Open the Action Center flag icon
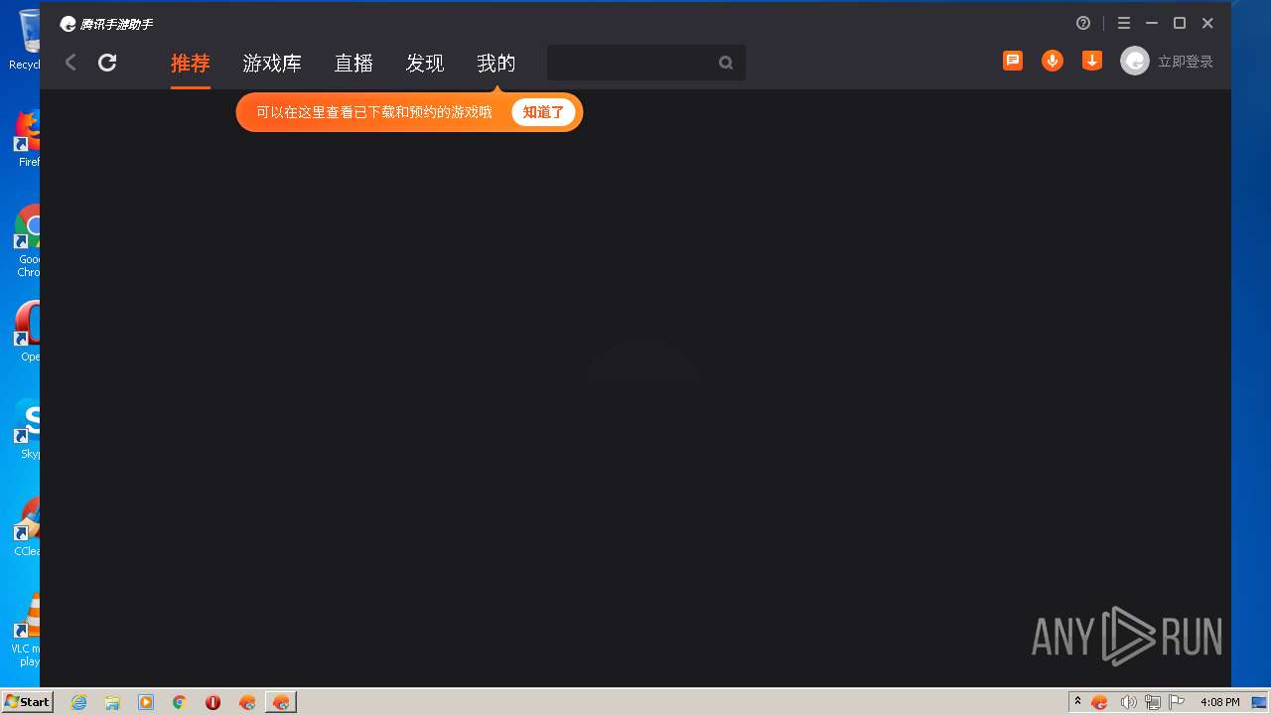 (x=1177, y=702)
